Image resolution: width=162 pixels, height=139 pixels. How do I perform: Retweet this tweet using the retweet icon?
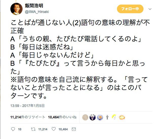click(x=32, y=129)
